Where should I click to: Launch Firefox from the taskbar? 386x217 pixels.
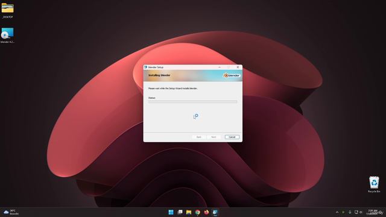point(206,212)
